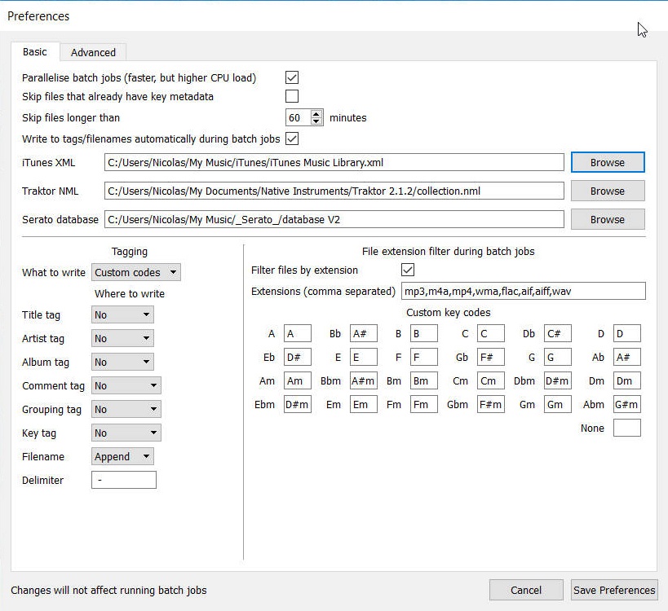Open the Artist tag dropdown

tap(122, 338)
